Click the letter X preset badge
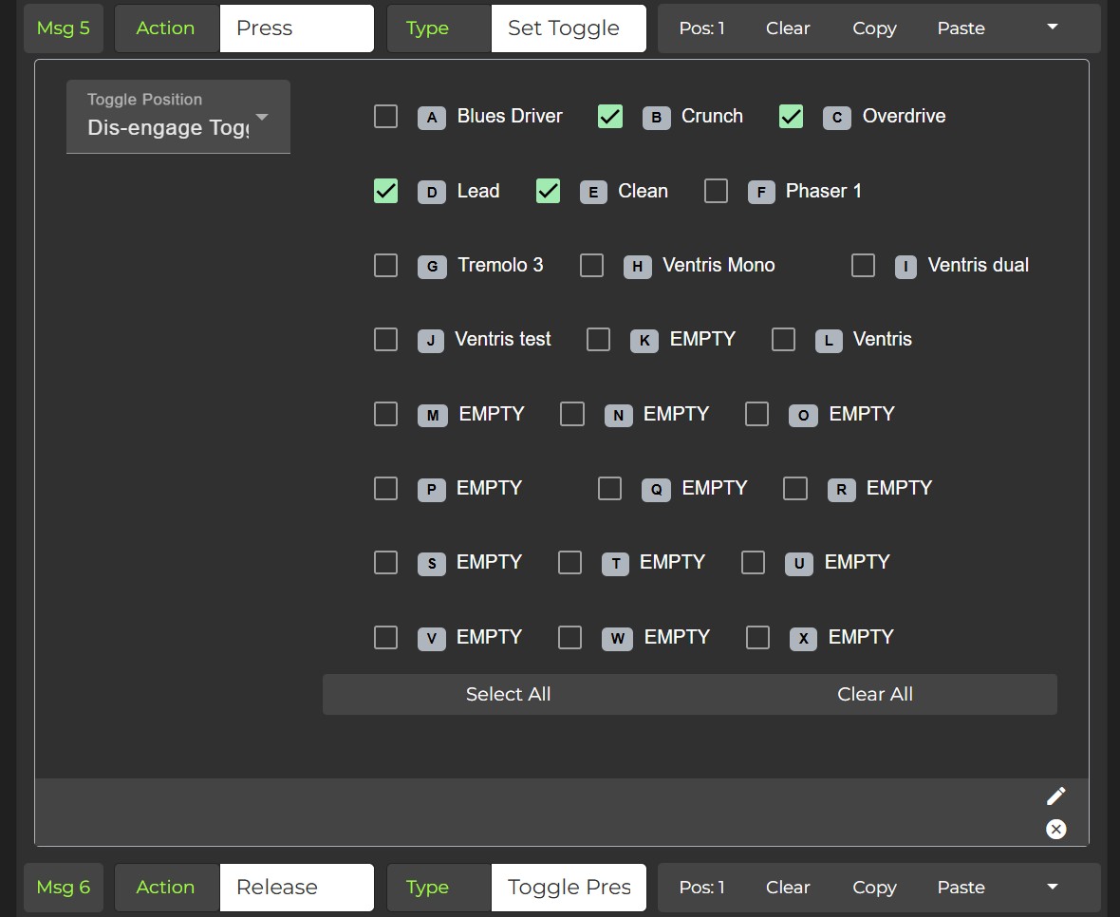Image resolution: width=1120 pixels, height=917 pixels. tap(803, 639)
